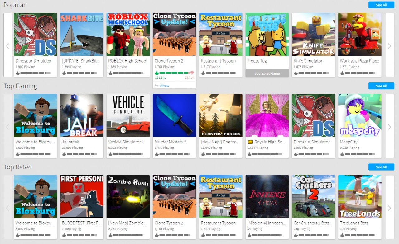
Task: Click '11,049 Playing' under Phantom Forces
Action: [x=211, y=148]
